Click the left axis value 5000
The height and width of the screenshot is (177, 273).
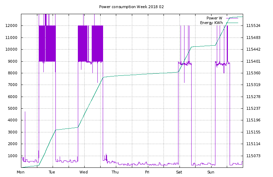tap(12, 109)
